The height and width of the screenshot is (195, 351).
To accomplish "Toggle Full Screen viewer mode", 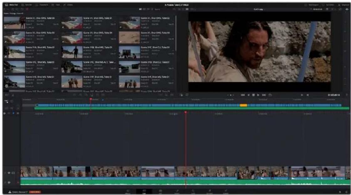I will 328,5.
